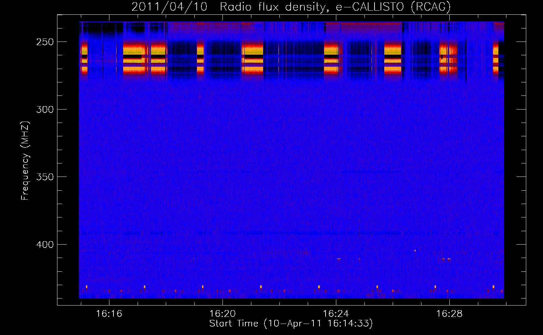
Task: Click the 300 frequency tick label
Action: 45,110
